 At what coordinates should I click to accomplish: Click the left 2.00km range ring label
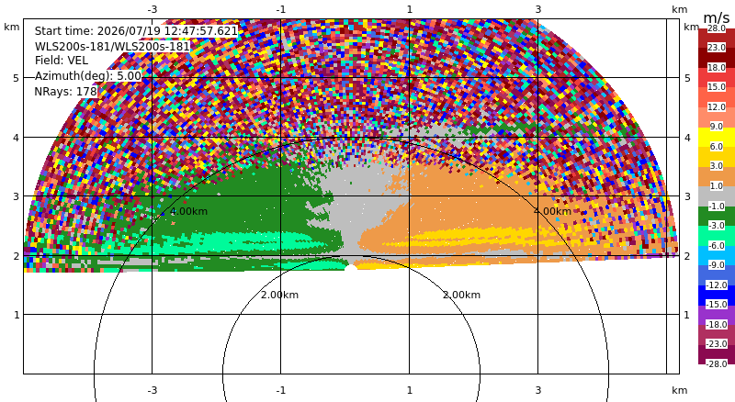280,295
